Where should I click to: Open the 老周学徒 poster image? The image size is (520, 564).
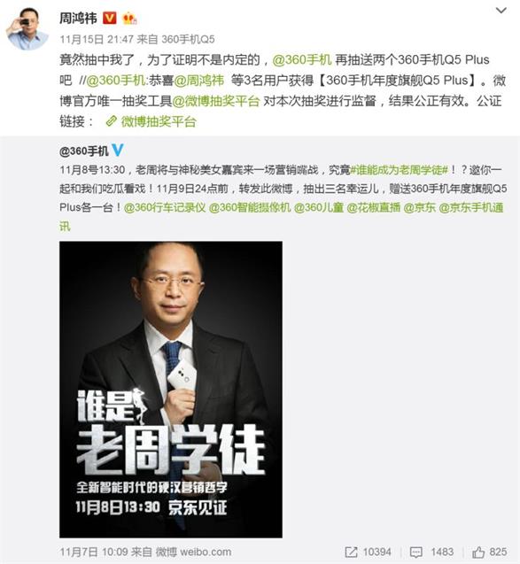click(x=171, y=390)
